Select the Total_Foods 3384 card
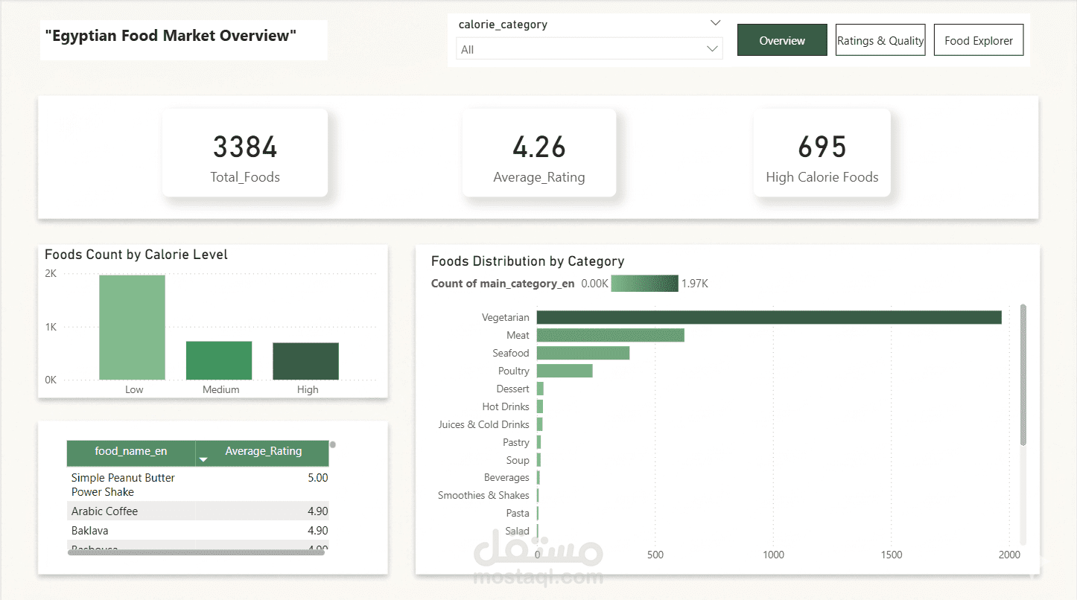1077x600 pixels. pos(245,153)
